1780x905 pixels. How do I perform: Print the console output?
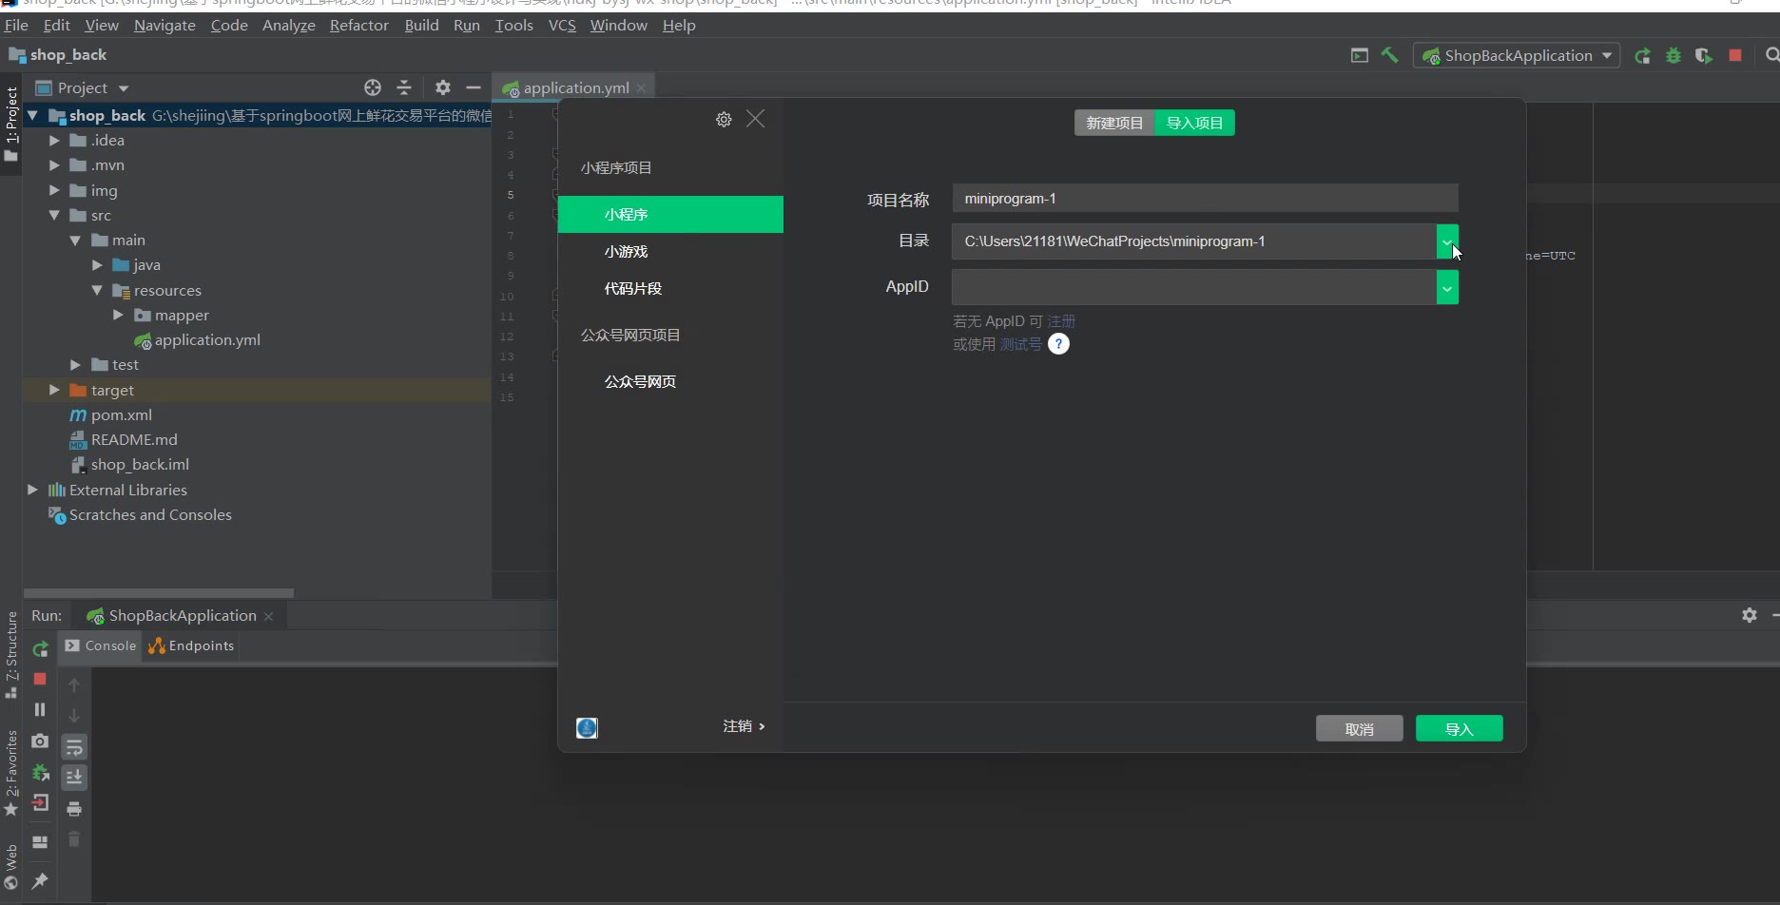point(74,809)
